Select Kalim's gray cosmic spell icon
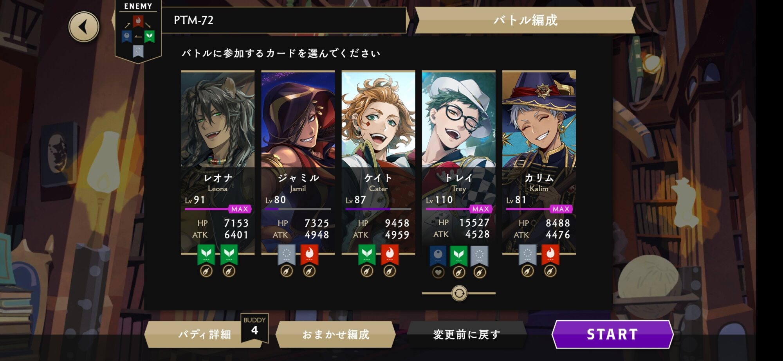Viewport: 783px width, 361px height. 527,255
